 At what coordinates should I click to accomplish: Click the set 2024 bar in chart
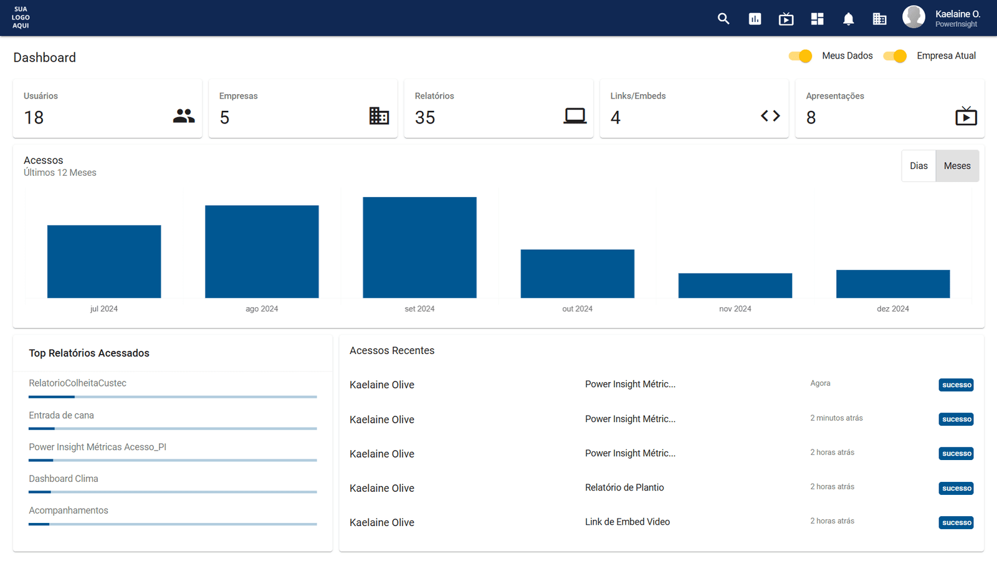point(419,247)
